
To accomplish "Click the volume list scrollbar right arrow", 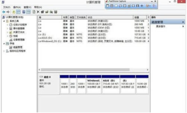I will (147, 69).
